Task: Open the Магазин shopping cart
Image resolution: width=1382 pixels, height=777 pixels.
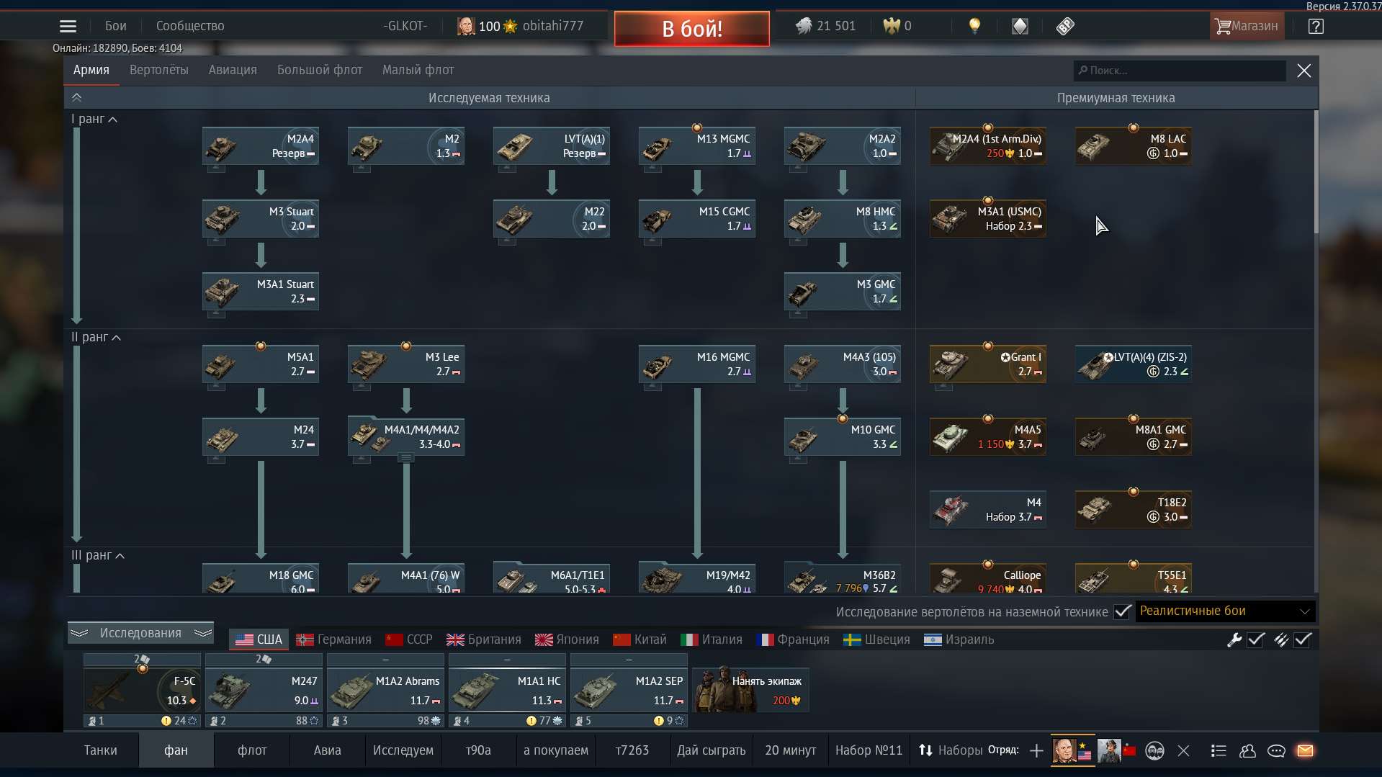Action: [1247, 26]
